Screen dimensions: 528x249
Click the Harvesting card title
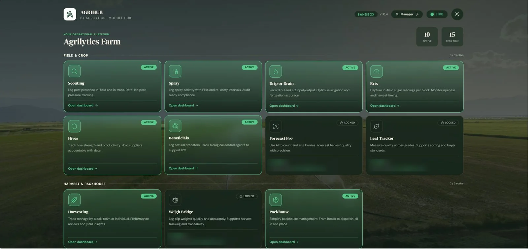pos(78,212)
